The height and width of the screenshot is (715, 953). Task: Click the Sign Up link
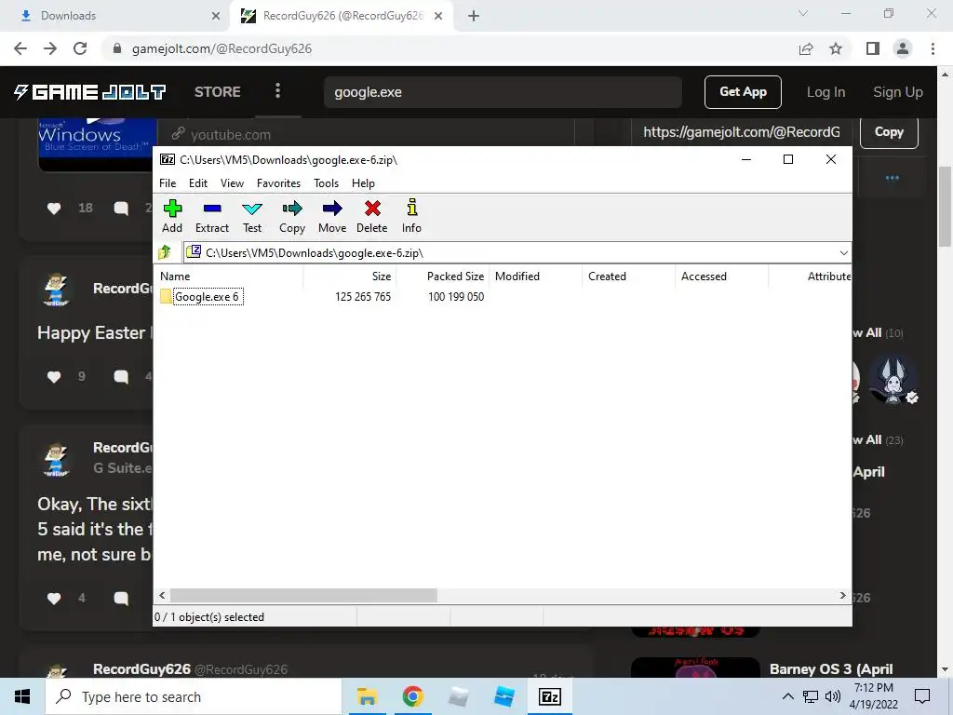point(898,92)
